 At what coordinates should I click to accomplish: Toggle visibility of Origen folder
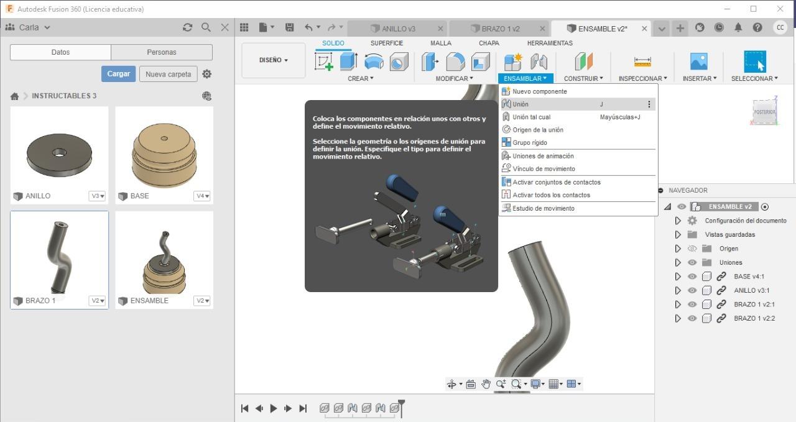click(x=692, y=249)
